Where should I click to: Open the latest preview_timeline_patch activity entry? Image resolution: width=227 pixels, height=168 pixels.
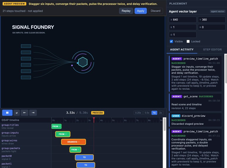(195, 74)
